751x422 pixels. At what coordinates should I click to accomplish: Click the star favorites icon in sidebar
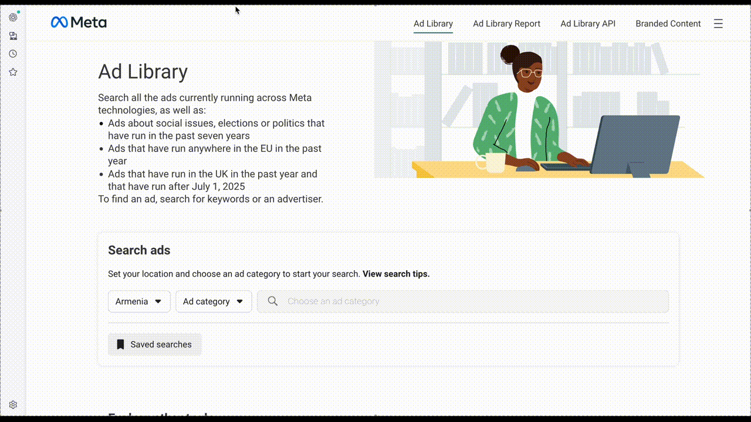pyautogui.click(x=13, y=72)
